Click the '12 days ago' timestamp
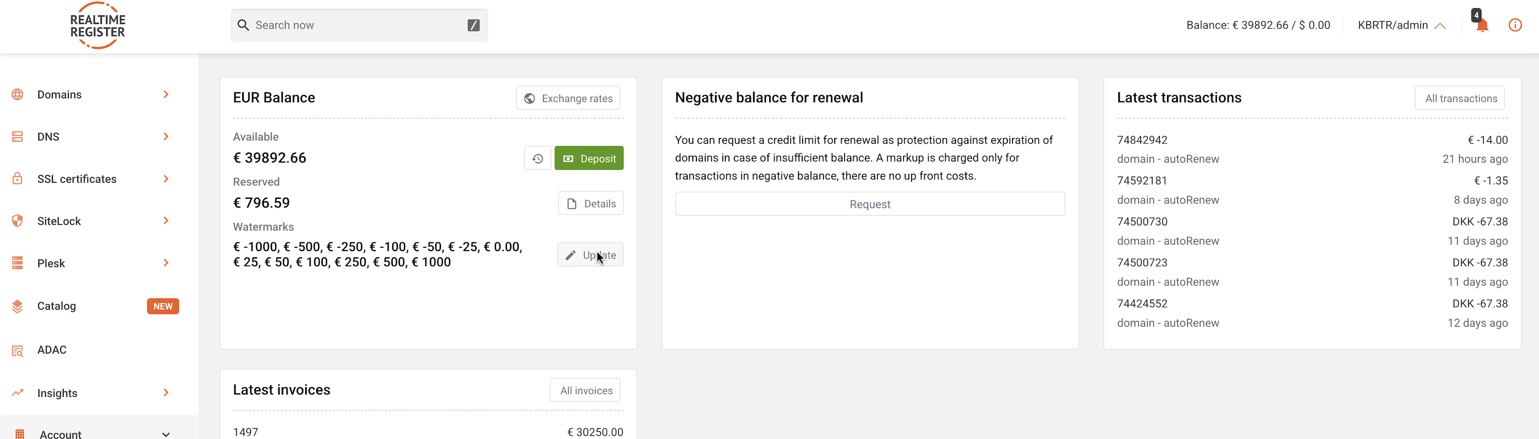The height and width of the screenshot is (439, 1539). (x=1477, y=323)
